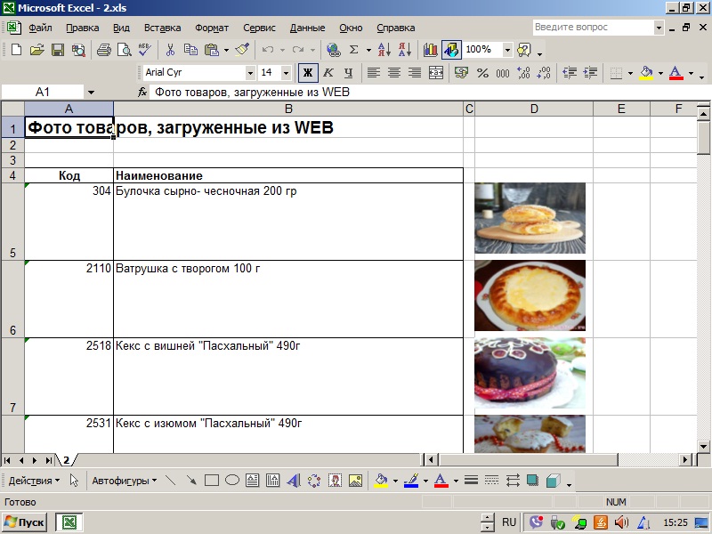Image resolution: width=712 pixels, height=534 pixels.
Task: Open the Arial Cyr font dropdown
Action: point(248,73)
